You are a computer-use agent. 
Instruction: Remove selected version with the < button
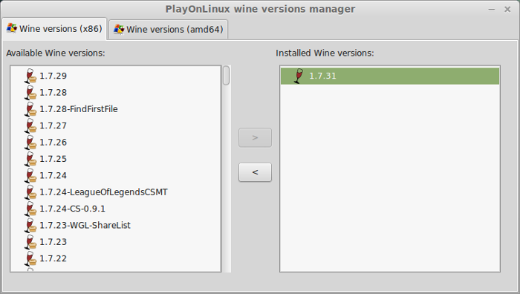coord(255,172)
